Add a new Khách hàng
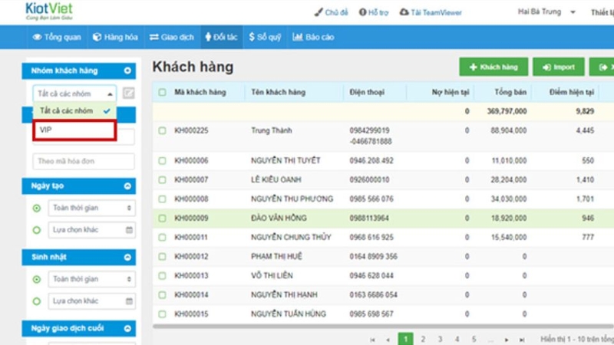This screenshot has width=614, height=345. pos(494,67)
